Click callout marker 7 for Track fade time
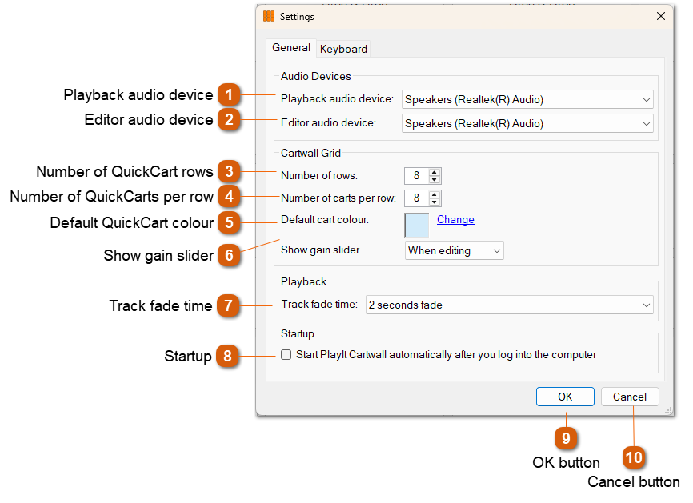 pyautogui.click(x=230, y=305)
